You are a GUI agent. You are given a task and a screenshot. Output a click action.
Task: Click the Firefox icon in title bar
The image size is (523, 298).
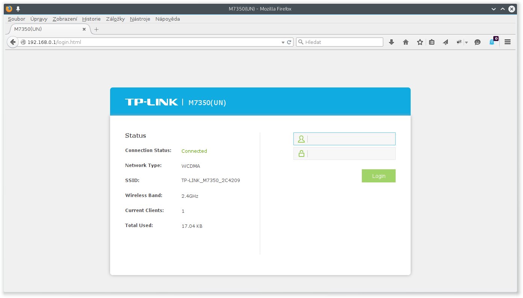9,9
